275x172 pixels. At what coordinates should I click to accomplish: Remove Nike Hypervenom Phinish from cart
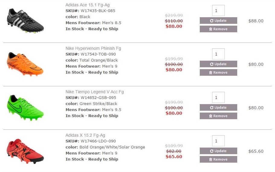218,72
